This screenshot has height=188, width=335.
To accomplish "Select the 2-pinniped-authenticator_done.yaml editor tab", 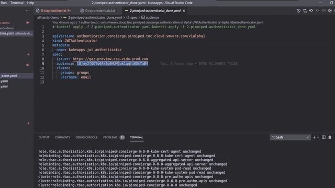I will pyautogui.click(x=155, y=10).
